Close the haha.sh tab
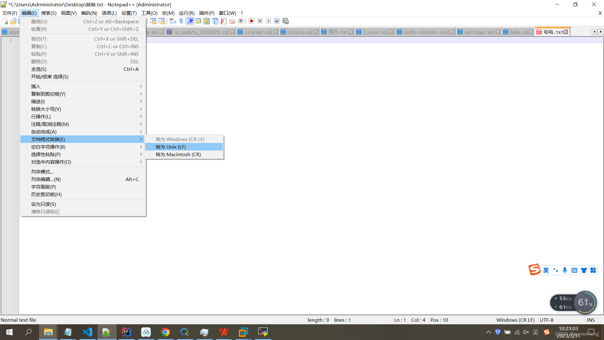Image resolution: width=604 pixels, height=340 pixels. coord(531,32)
